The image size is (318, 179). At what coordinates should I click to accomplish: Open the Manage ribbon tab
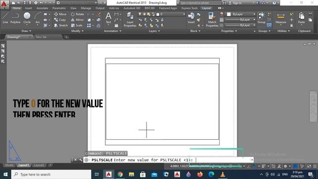tap(86, 8)
